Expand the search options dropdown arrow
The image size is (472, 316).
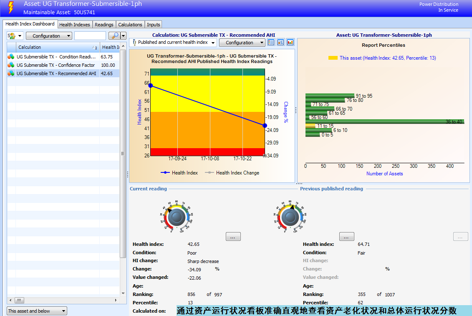point(124,36)
